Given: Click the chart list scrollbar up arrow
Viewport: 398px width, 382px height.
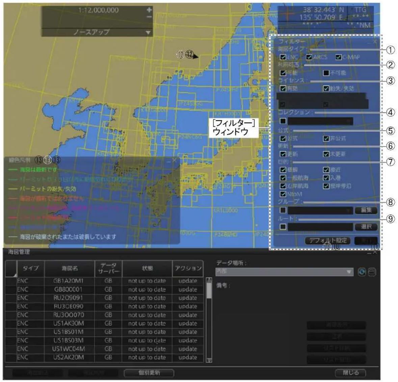Looking at the screenshot, I should click(x=209, y=280).
